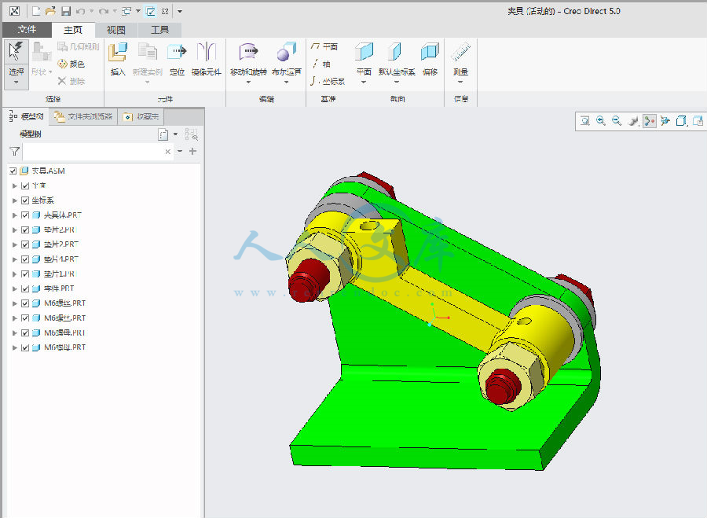
Task: Activate the 选择 (Select) arrow tool
Action: point(16,51)
